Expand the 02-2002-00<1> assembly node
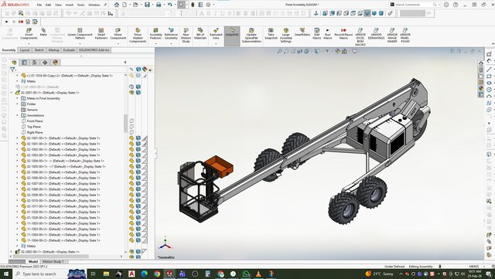 pos(12,252)
